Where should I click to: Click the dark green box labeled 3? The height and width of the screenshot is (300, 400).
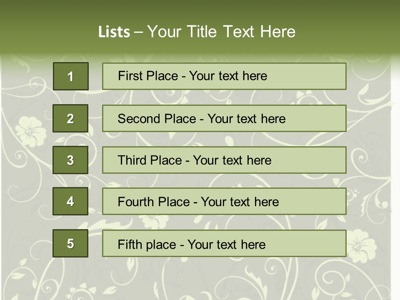coord(70,160)
